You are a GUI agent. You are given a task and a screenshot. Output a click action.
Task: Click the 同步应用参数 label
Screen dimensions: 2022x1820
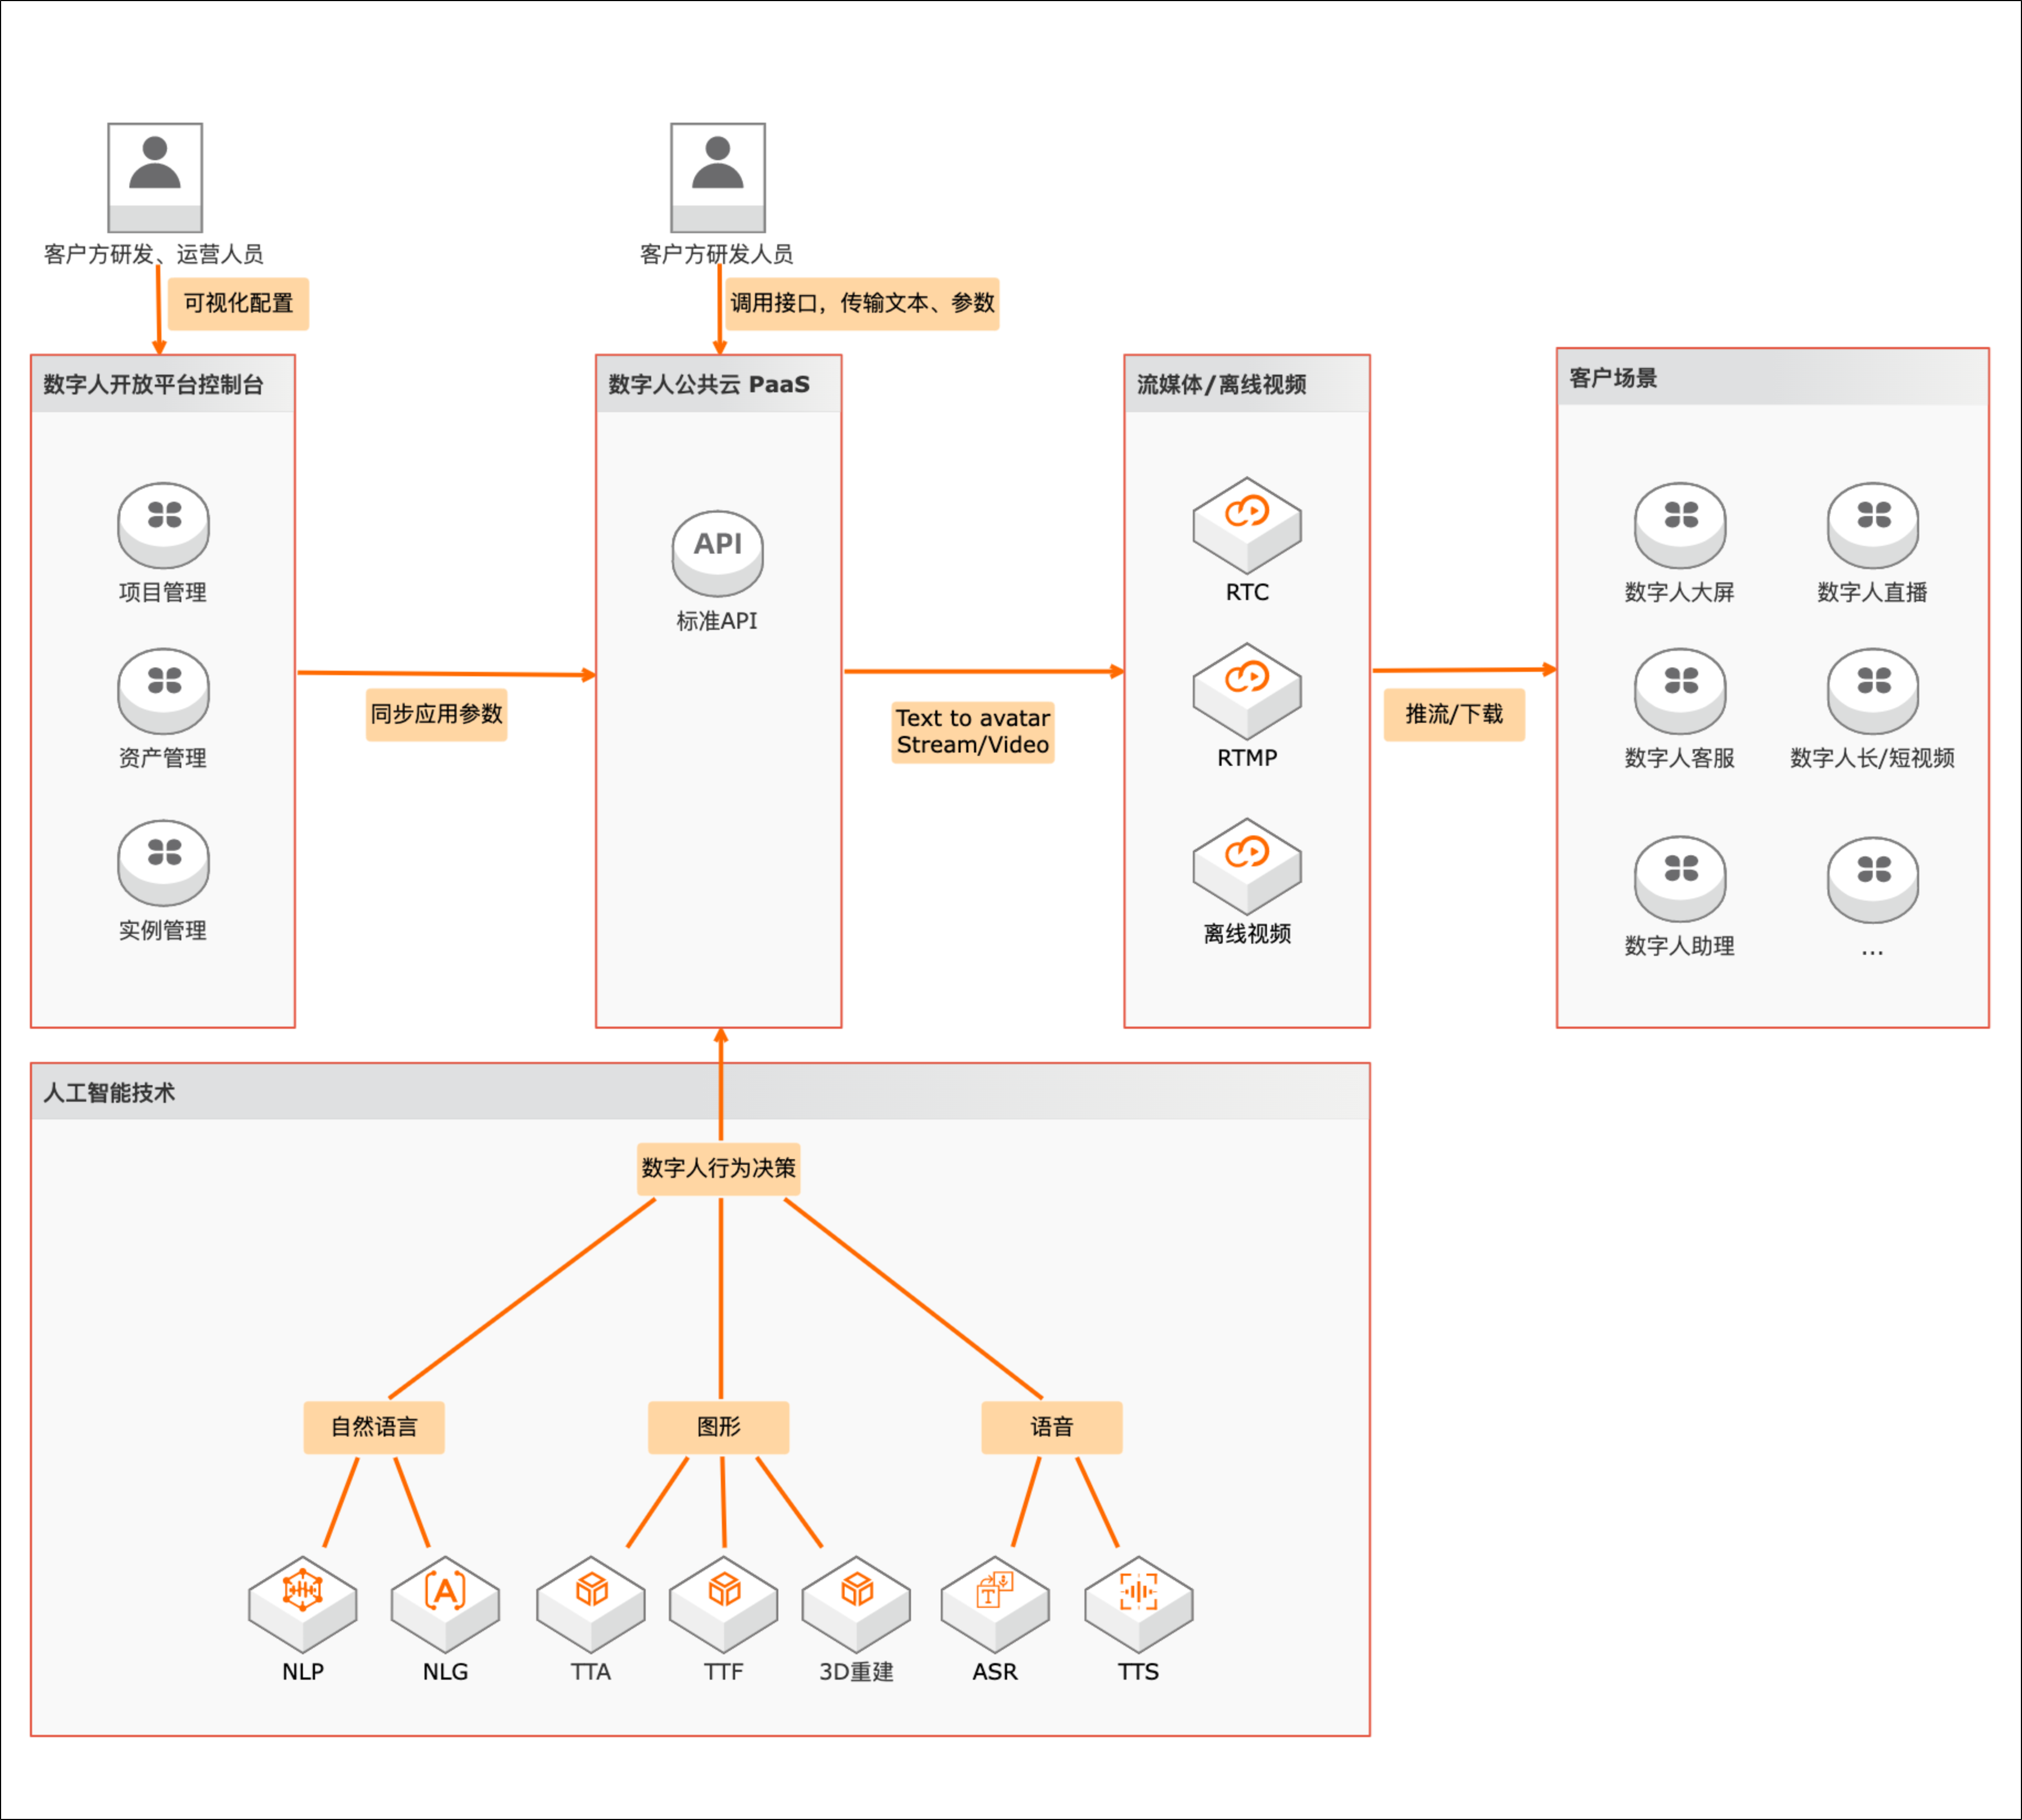436,714
